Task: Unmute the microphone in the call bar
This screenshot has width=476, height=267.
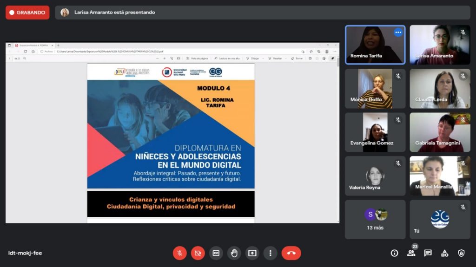Action: [180, 253]
